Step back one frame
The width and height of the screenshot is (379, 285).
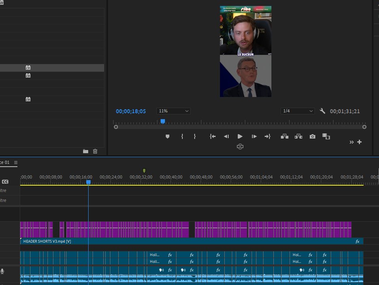coord(226,137)
